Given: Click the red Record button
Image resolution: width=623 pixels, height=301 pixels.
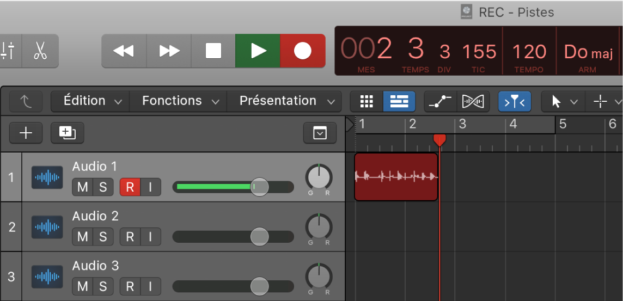Looking at the screenshot, I should pos(302,51).
